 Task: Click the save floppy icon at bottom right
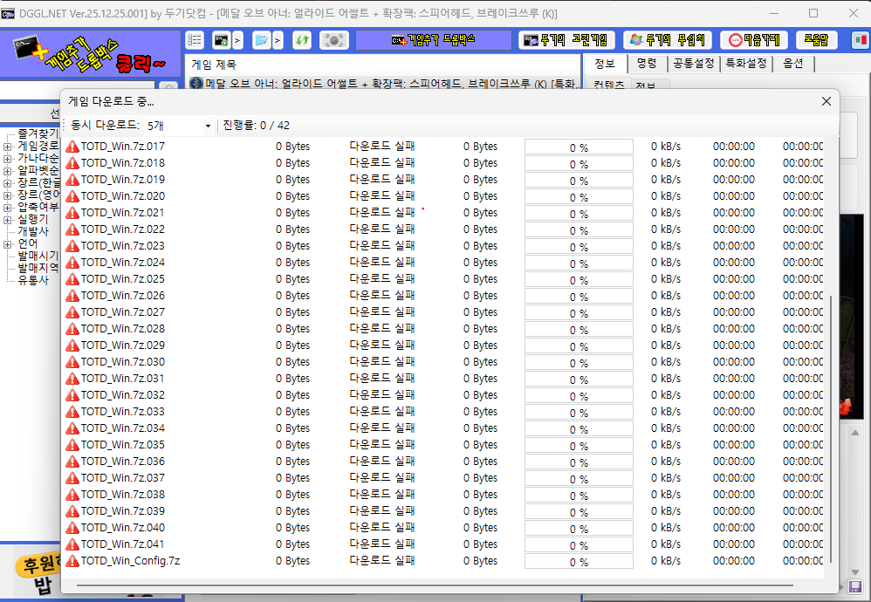pos(855,586)
